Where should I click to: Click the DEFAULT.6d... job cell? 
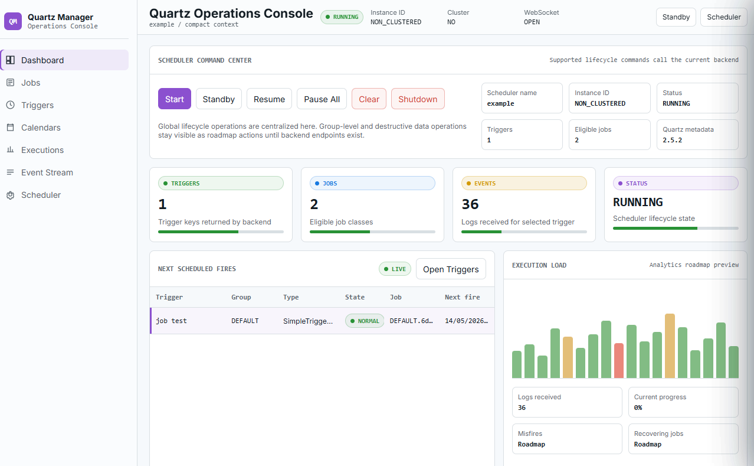pyautogui.click(x=412, y=321)
